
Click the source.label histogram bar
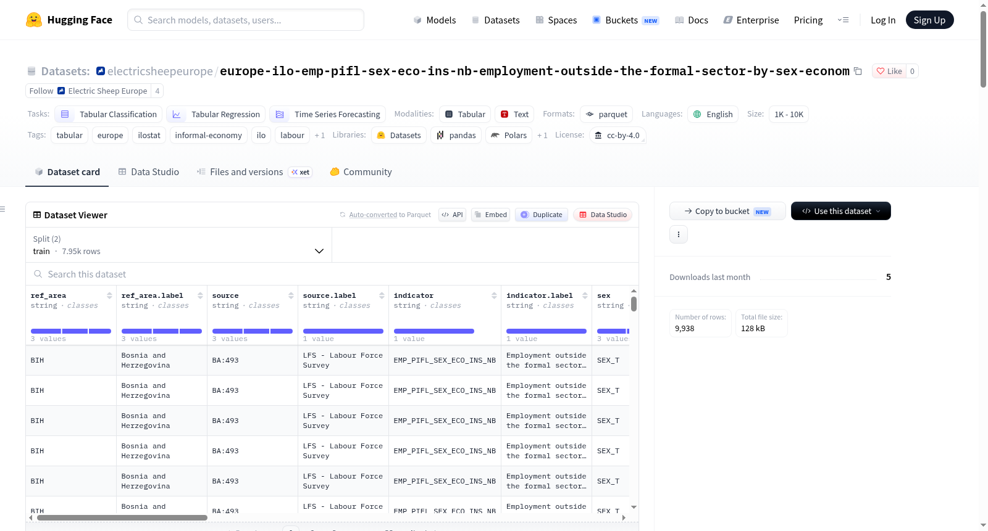[x=343, y=331]
